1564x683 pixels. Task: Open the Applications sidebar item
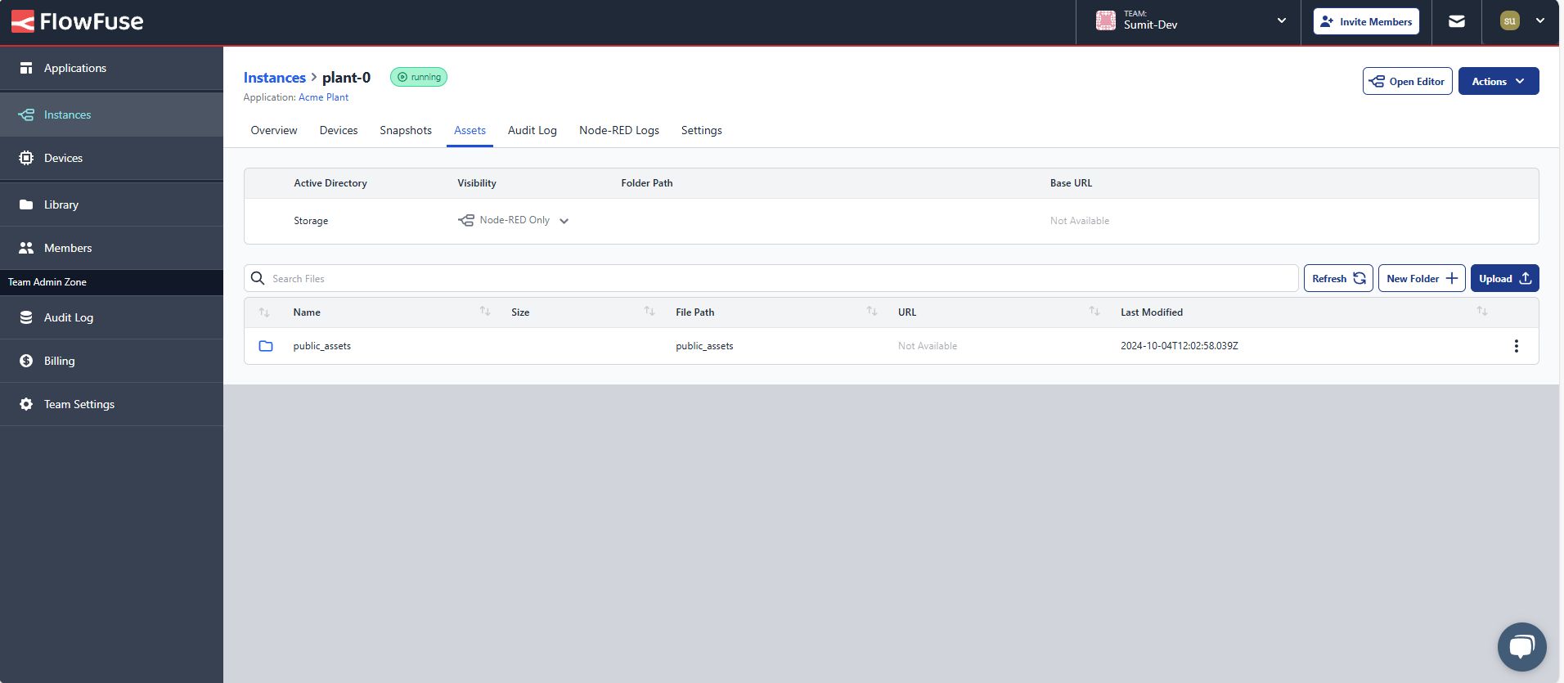(111, 68)
